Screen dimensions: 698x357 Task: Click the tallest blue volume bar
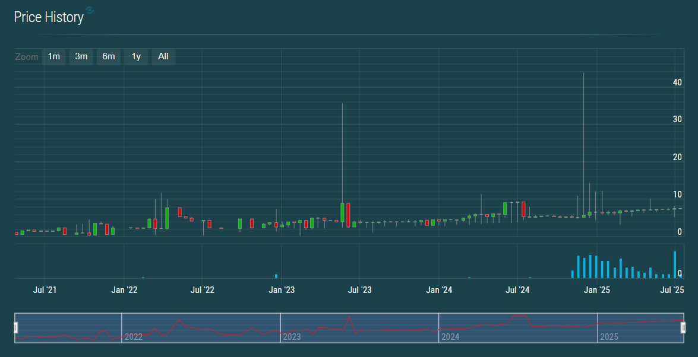(675, 265)
